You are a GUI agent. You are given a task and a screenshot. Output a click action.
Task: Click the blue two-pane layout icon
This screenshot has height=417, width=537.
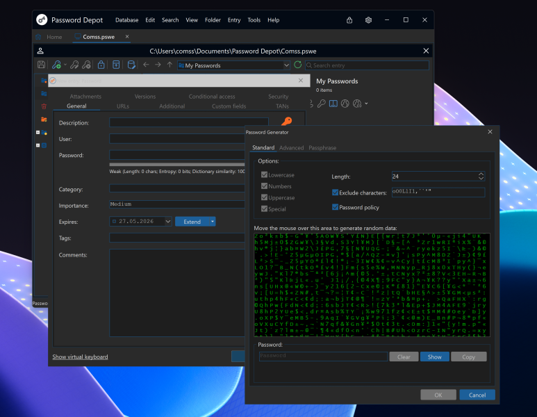click(x=333, y=104)
